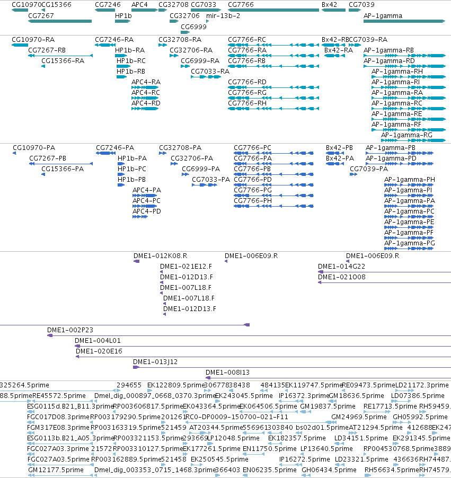Click BAC clone DME1-002P23
The height and width of the screenshot is (478, 451).
click(x=70, y=330)
